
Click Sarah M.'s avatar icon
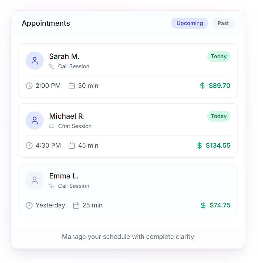pos(35,61)
